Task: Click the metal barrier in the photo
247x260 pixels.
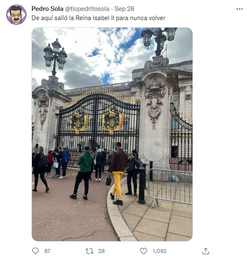Action: [170, 187]
